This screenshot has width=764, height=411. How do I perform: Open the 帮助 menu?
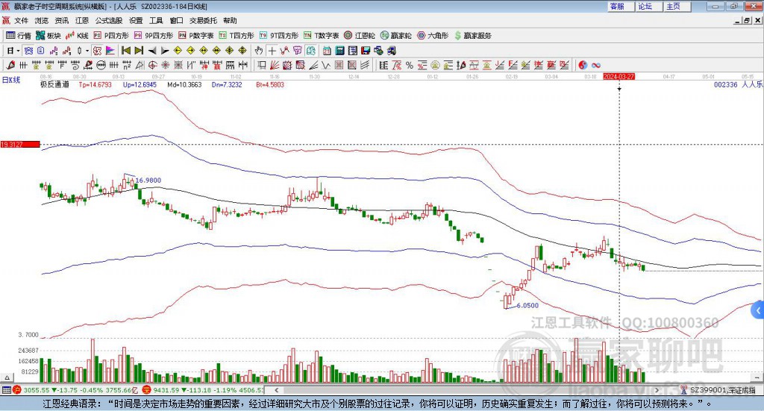point(230,20)
